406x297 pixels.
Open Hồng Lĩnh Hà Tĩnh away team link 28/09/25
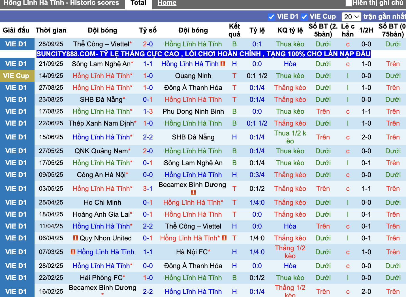[193, 44]
